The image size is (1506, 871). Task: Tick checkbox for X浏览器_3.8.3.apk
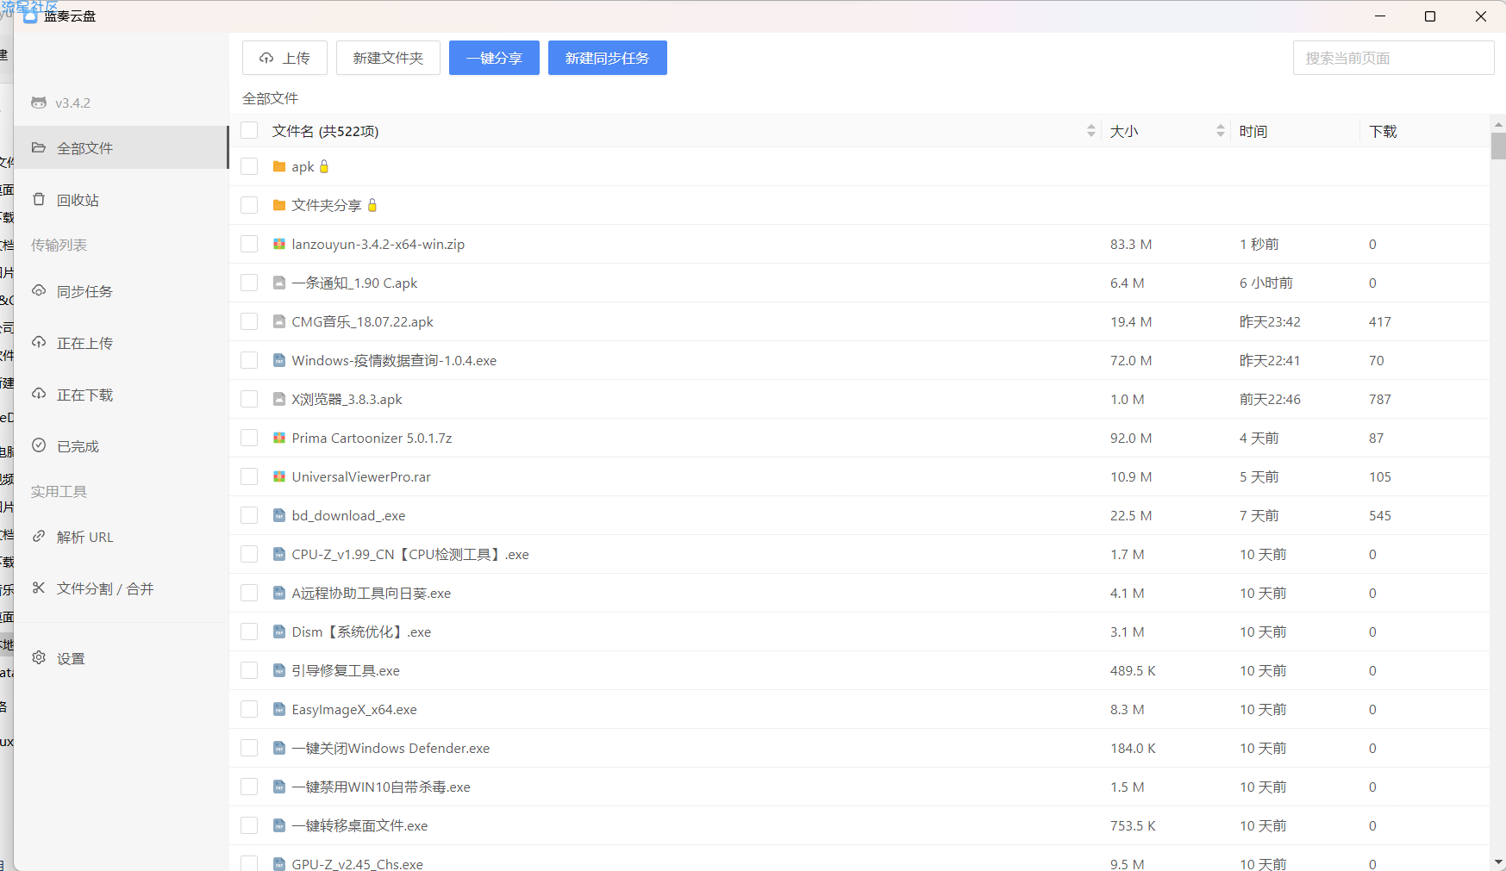[x=249, y=399]
